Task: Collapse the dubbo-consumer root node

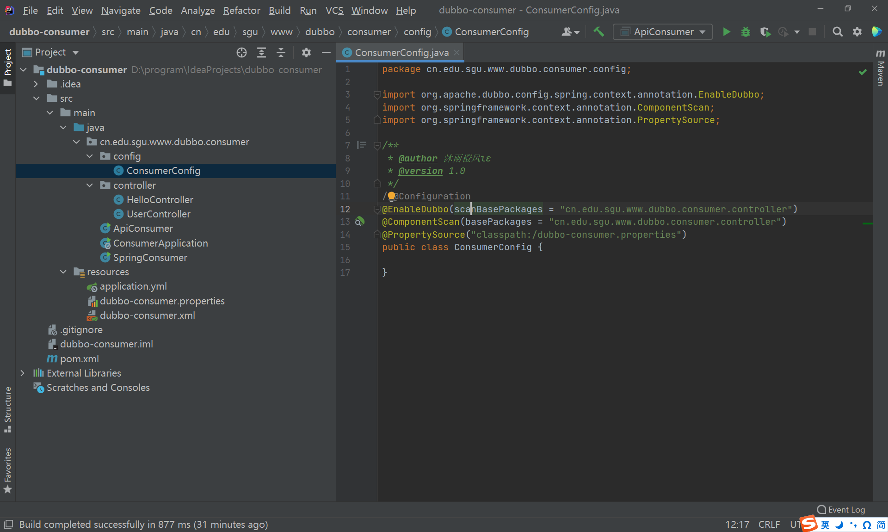Action: 24,70
